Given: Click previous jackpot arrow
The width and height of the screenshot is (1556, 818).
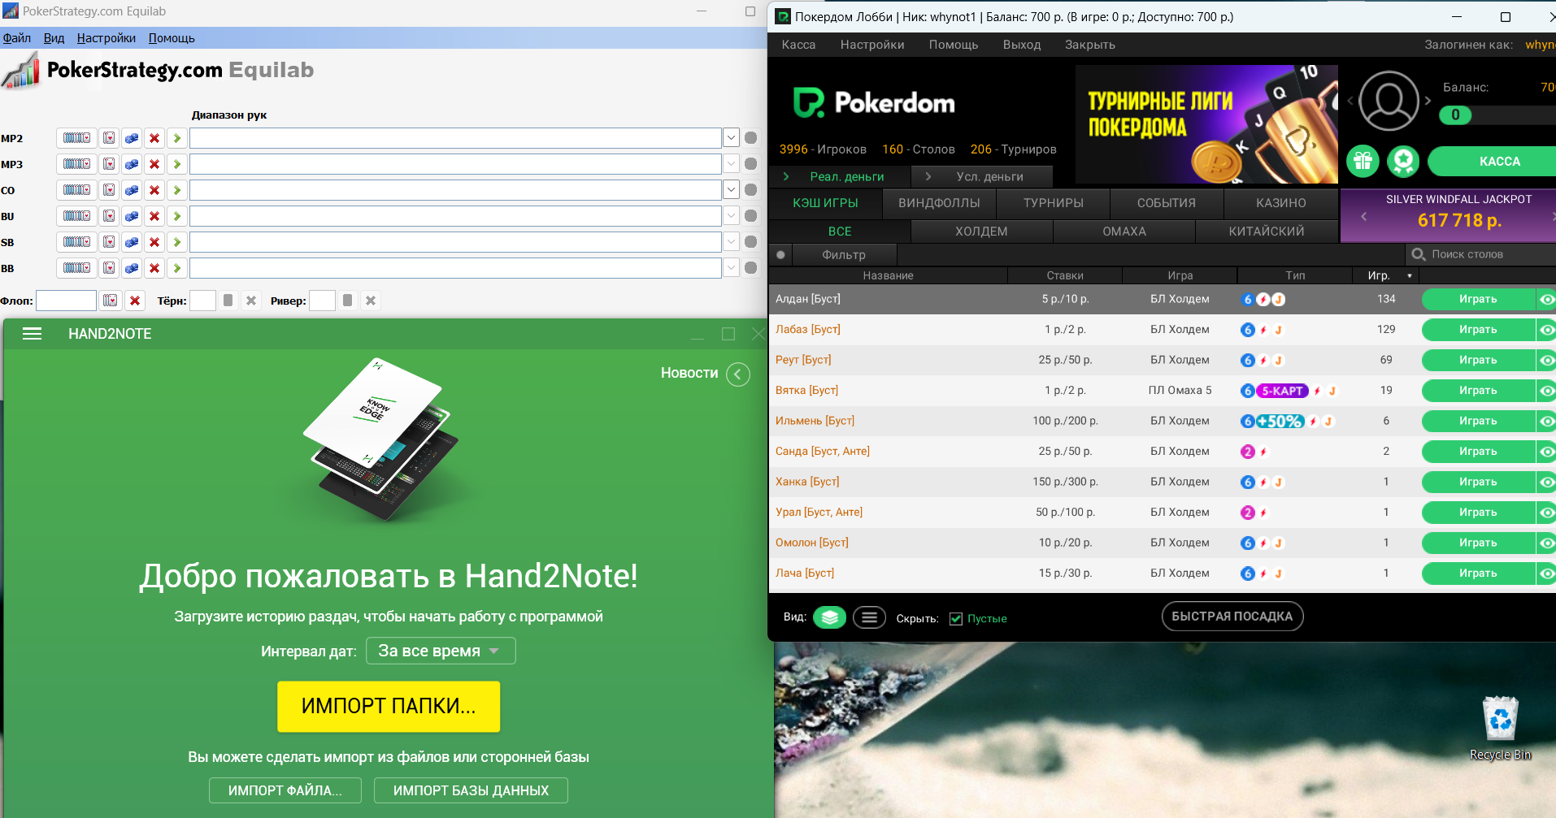Looking at the screenshot, I should pyautogui.click(x=1363, y=216).
